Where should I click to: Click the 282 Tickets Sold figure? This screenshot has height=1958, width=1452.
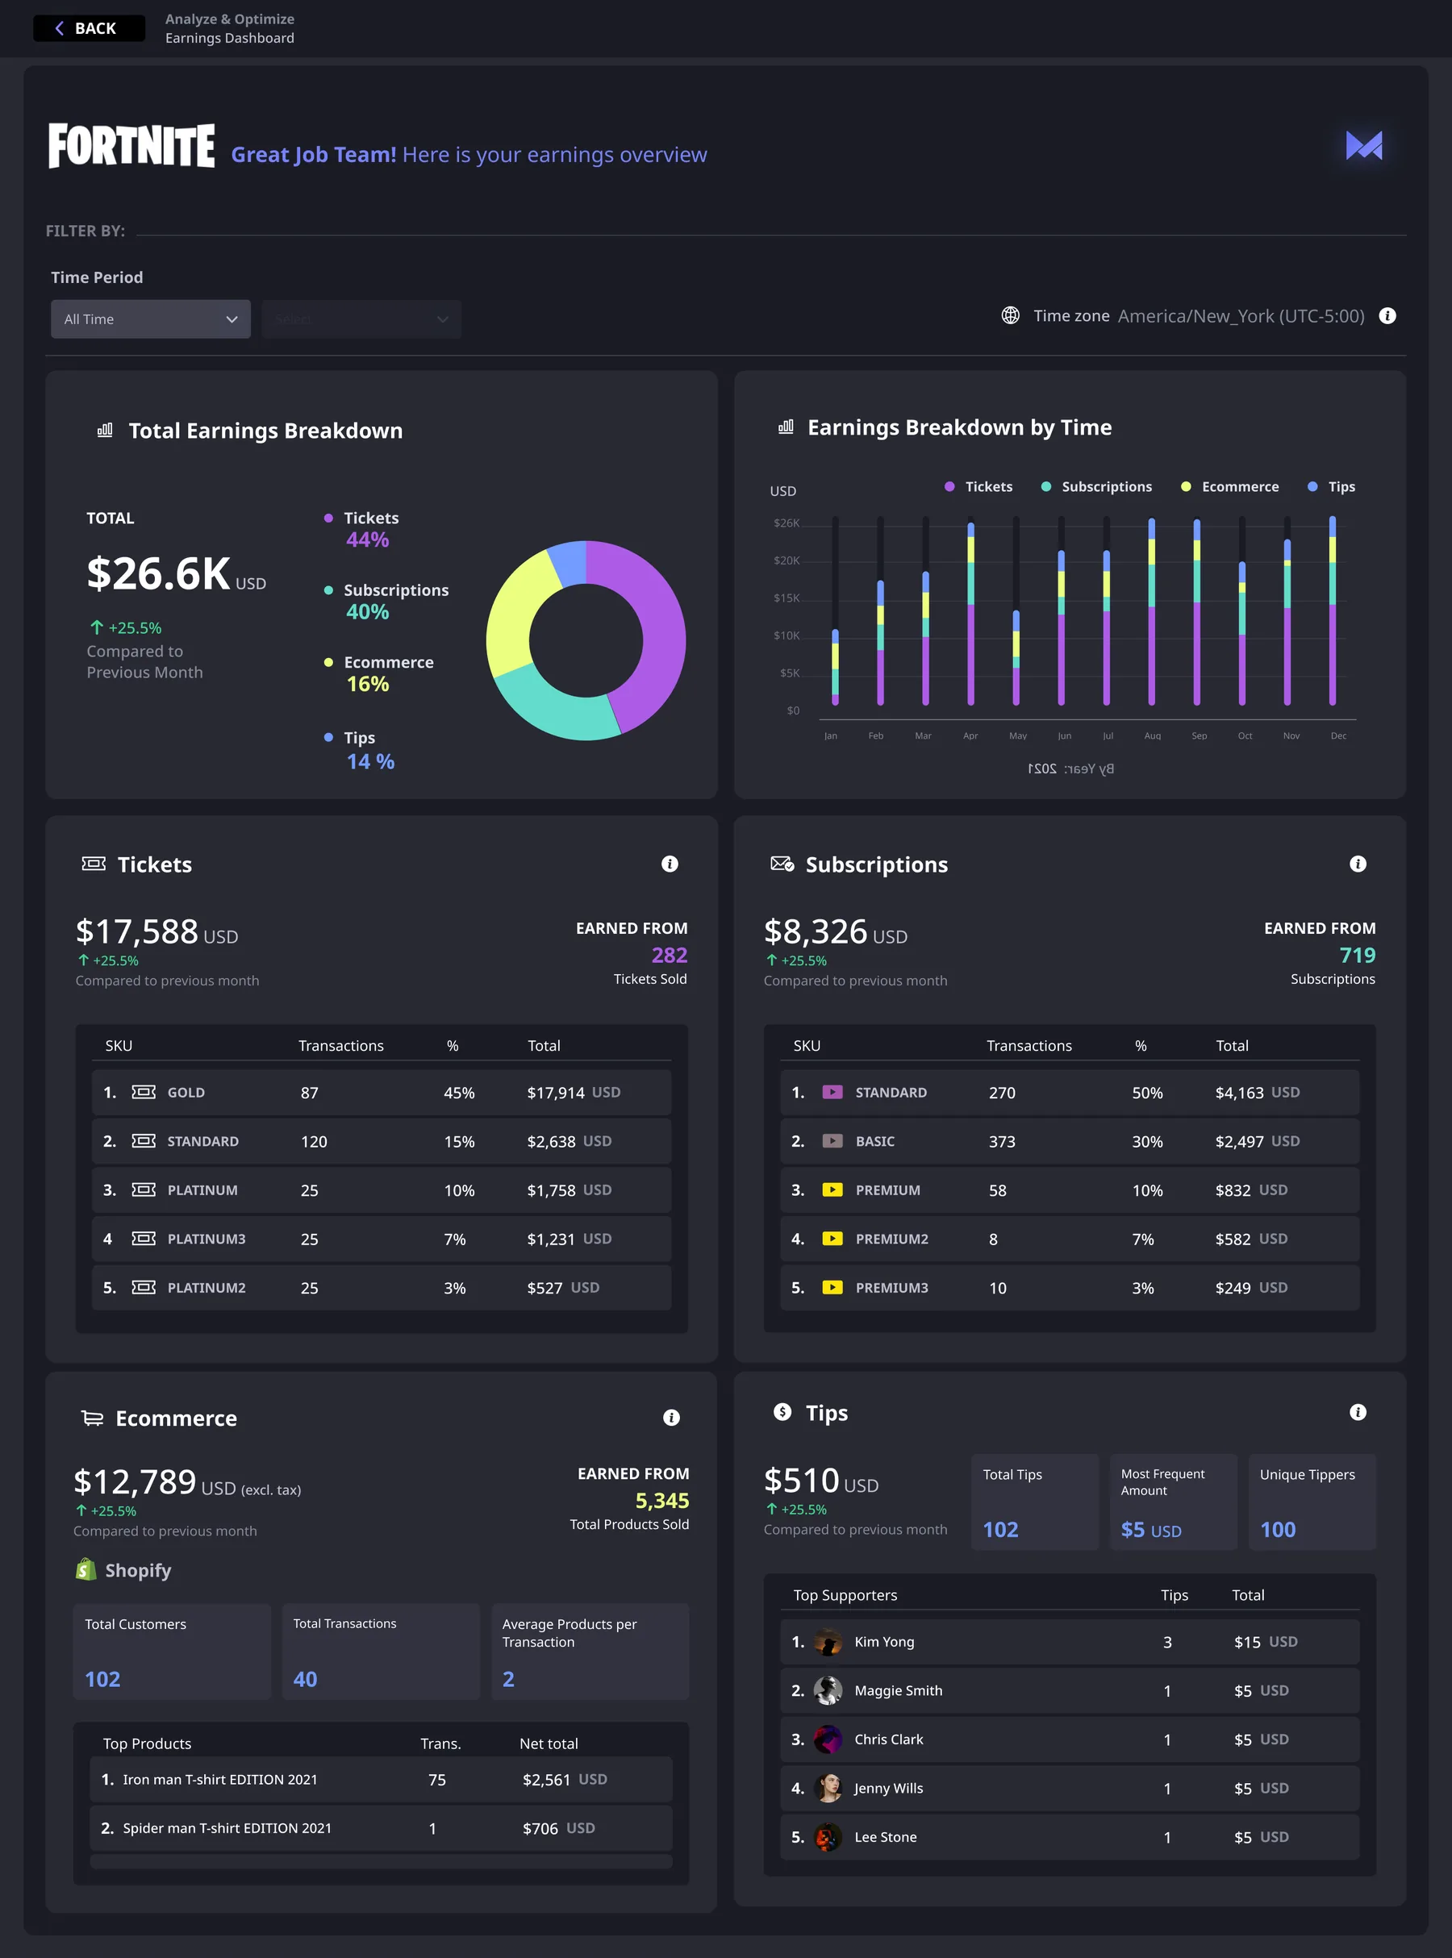669,955
